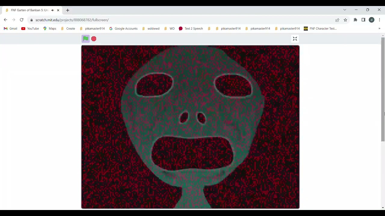The image size is (385, 216).
Task: Stop project with red stop button
Action: (94, 39)
